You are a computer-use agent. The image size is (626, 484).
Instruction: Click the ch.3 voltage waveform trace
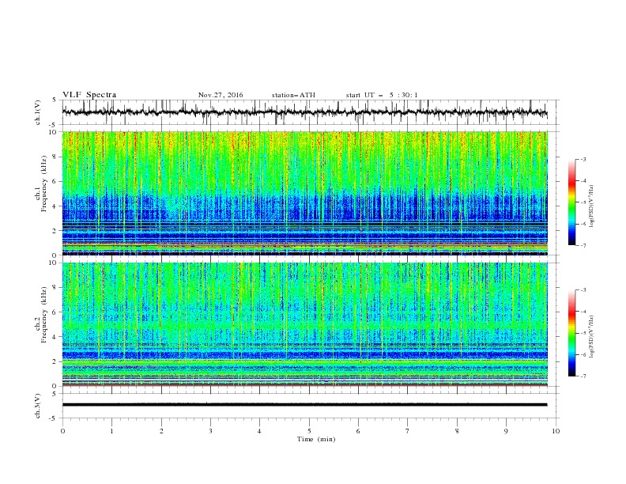pyautogui.click(x=305, y=405)
